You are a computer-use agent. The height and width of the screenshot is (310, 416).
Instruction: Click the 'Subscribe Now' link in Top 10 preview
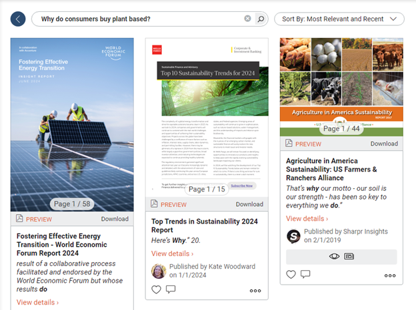[x=242, y=186]
